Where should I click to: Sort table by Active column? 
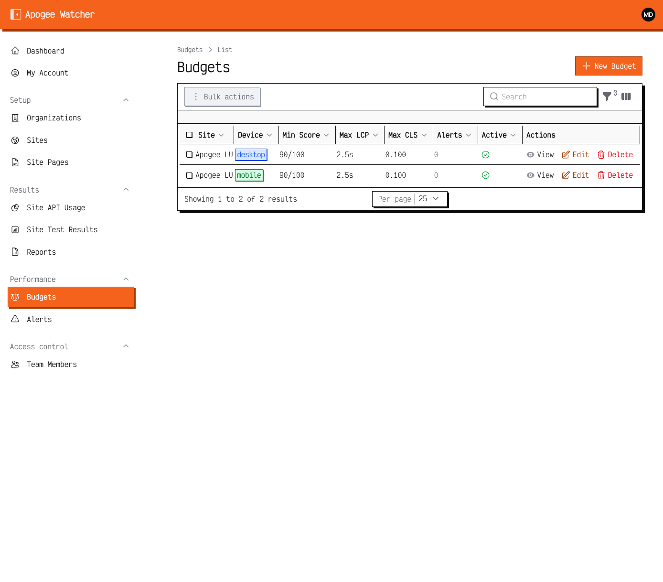pos(499,135)
